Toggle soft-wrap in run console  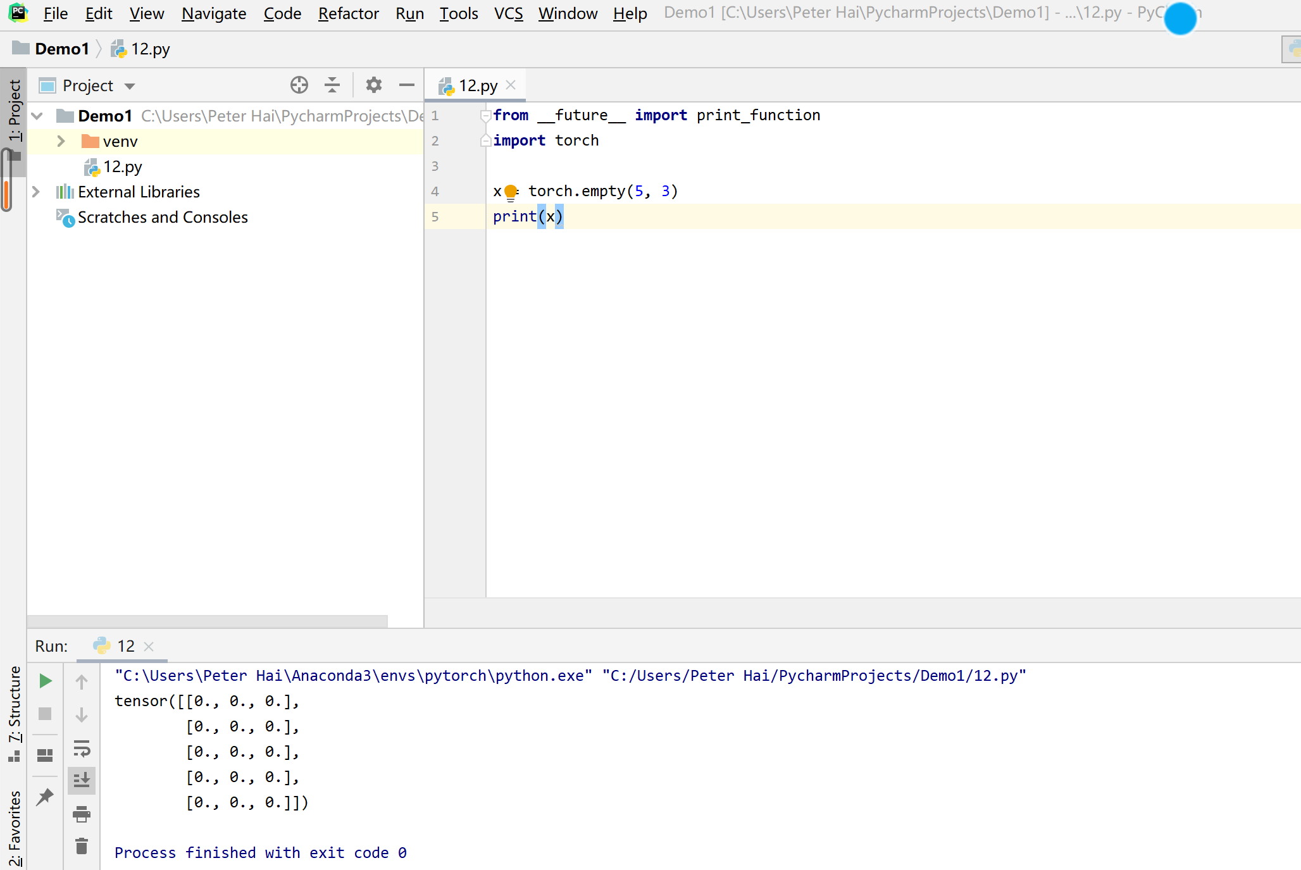[82, 749]
